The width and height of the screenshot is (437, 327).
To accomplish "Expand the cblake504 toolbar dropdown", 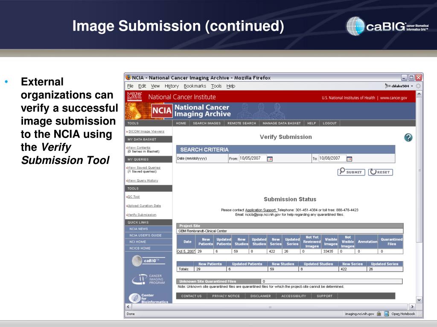I will coord(412,86).
